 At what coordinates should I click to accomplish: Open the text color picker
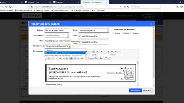(97, 58)
